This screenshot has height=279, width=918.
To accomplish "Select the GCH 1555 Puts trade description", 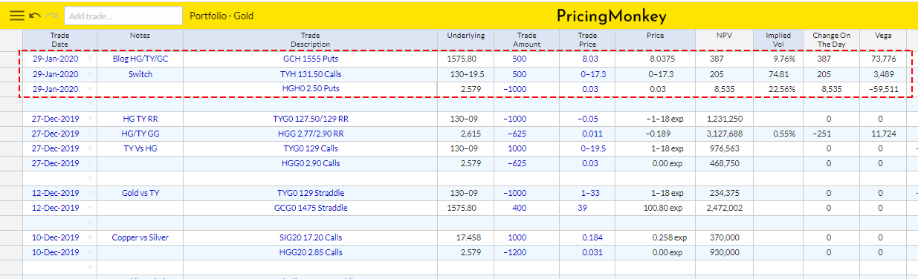I will (310, 59).
